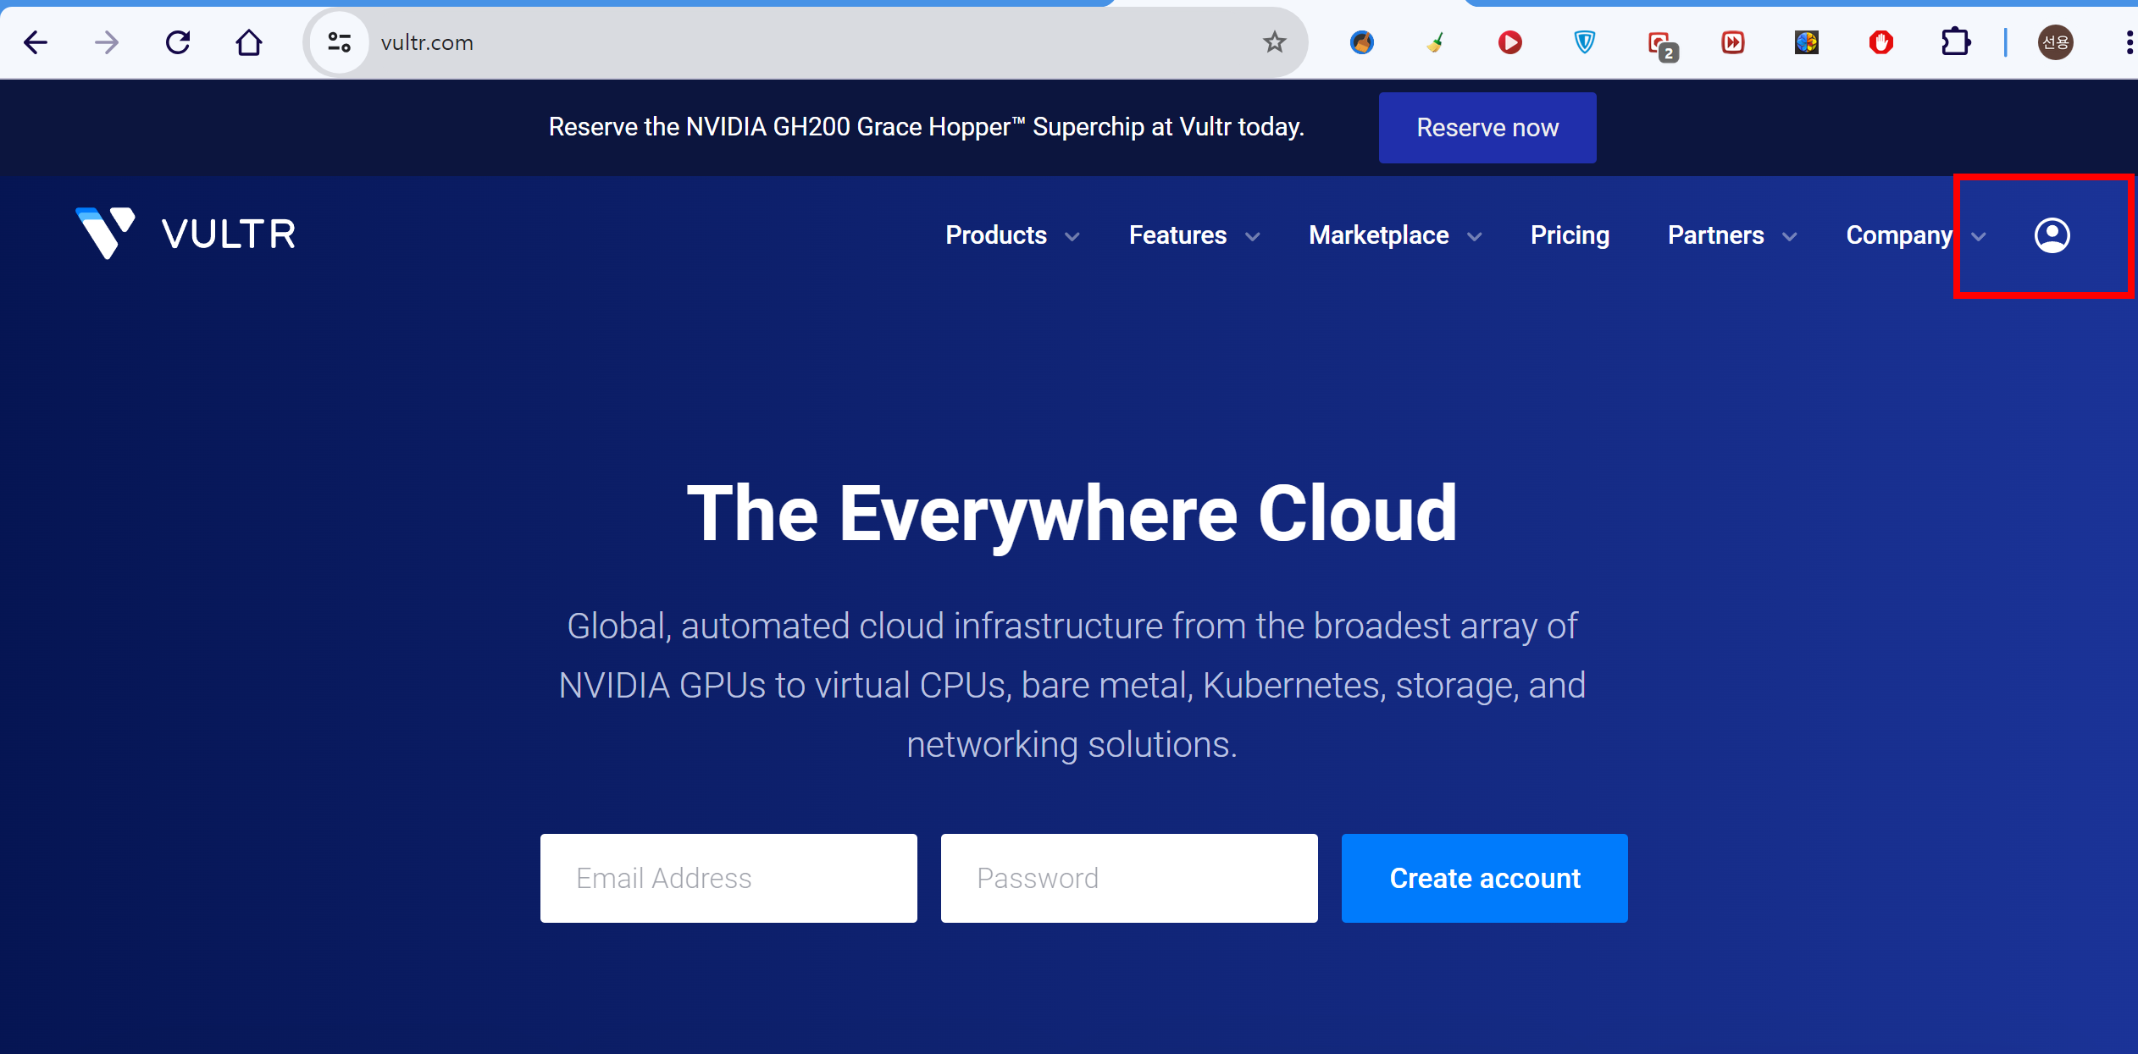Click the Create account button
2138x1054 pixels.
pyautogui.click(x=1484, y=878)
